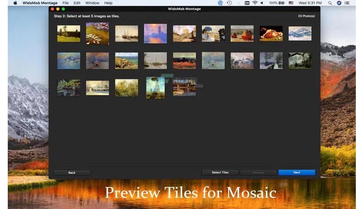Viewport: 361px width, 209px height.
Task: Open Spotlight search magnifier
Action: [330, 3]
